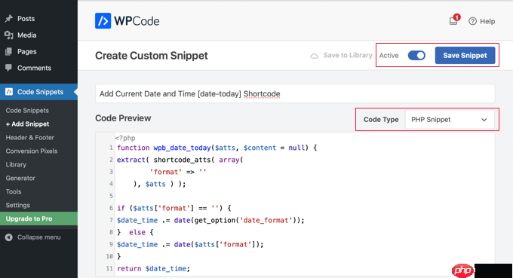Click the Comments bubble icon
The height and width of the screenshot is (278, 513).
tap(9, 68)
